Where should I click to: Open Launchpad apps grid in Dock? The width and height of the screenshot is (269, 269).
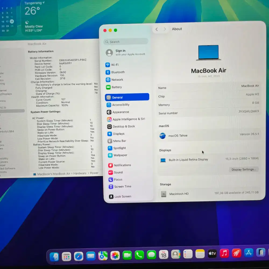(x=66, y=256)
